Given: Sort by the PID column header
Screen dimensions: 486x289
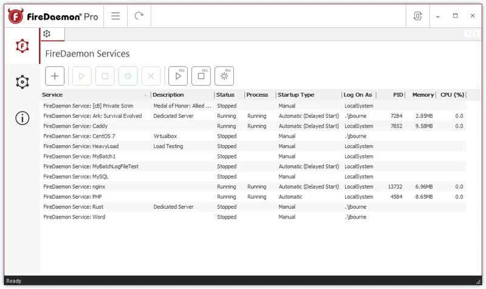Looking at the screenshot, I should coord(391,95).
